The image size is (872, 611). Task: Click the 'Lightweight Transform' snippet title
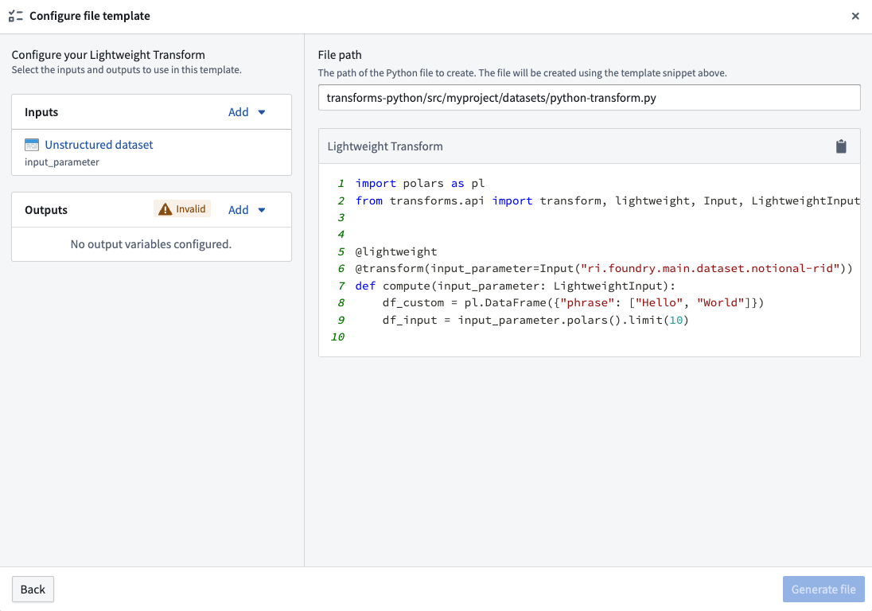(x=385, y=146)
